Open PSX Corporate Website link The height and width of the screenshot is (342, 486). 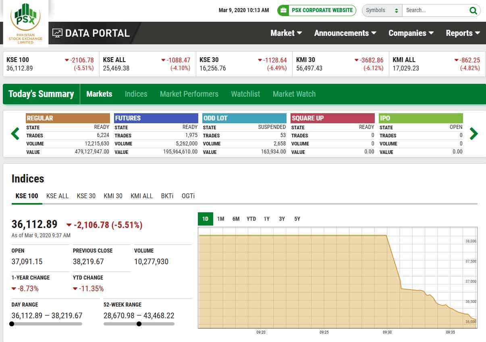[x=317, y=10]
